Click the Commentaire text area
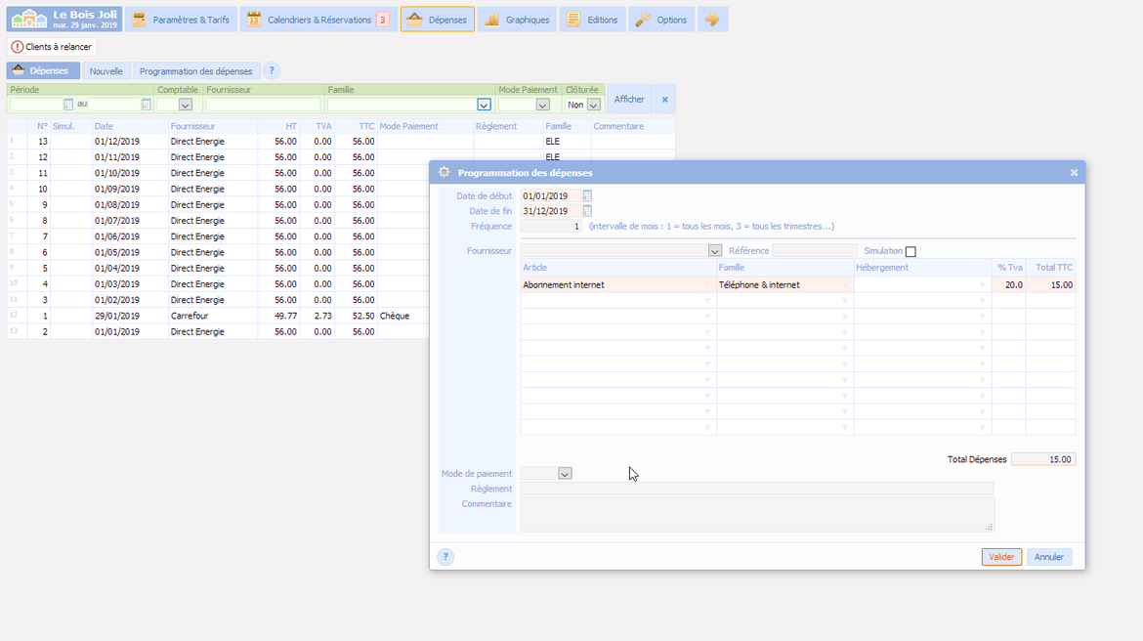Image resolution: width=1143 pixels, height=641 pixels. [x=756, y=514]
